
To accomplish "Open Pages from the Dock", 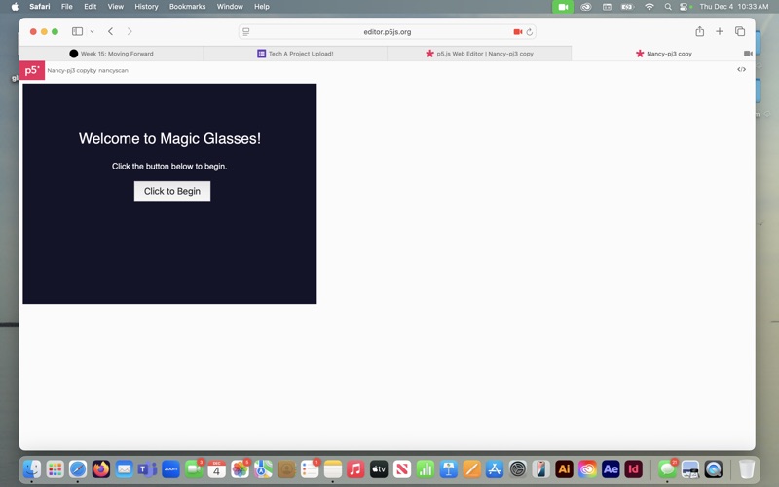I will (471, 468).
